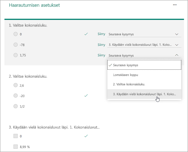Click the 'Siirry' label for answer -78
The height and width of the screenshot is (152, 188).
[x=101, y=45]
